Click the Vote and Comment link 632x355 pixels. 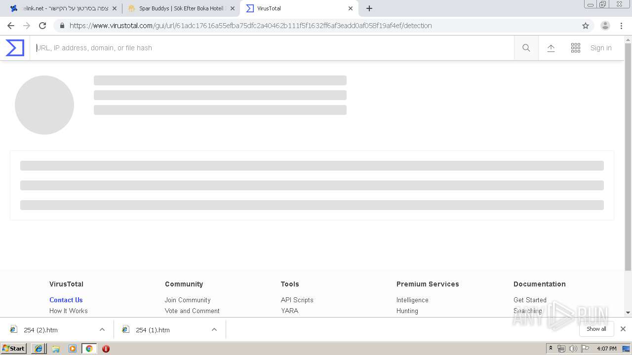[192, 311]
